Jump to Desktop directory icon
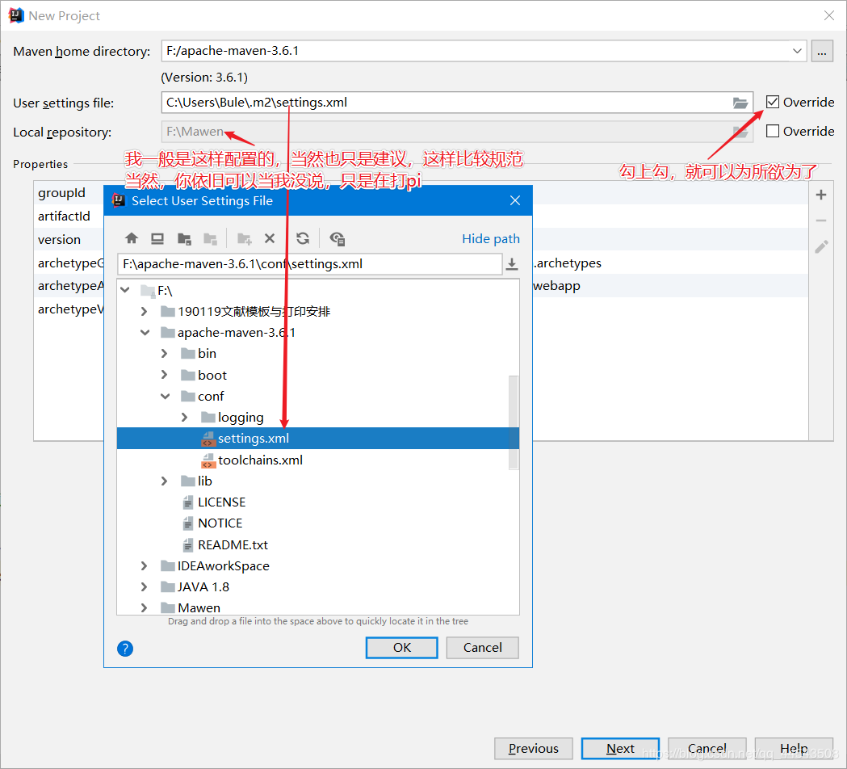Viewport: 847px width, 769px height. point(157,238)
